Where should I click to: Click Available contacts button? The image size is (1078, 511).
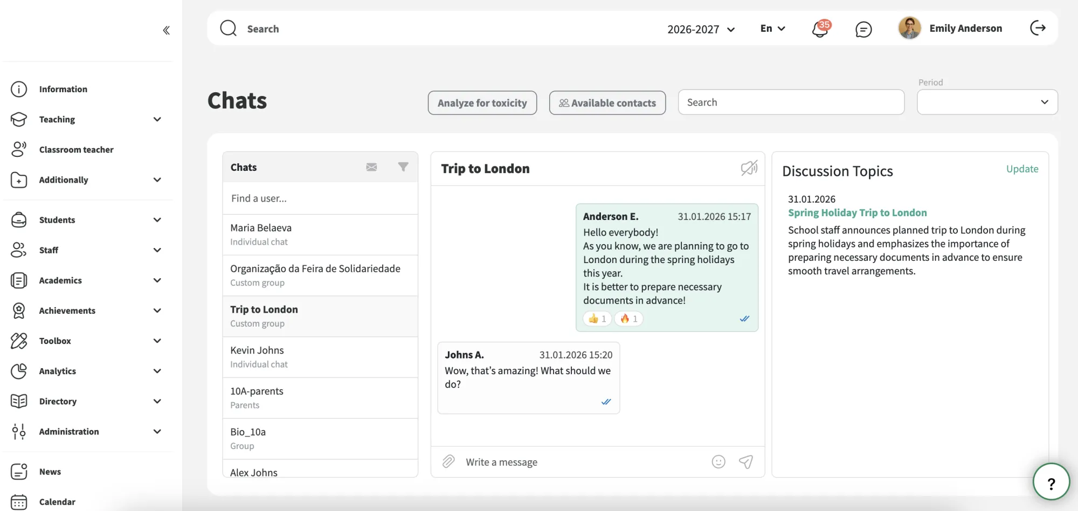[607, 102]
